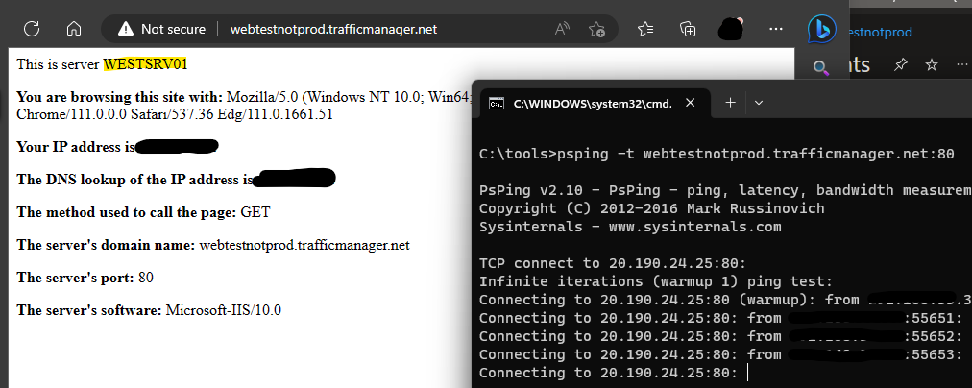The image size is (972, 388).
Task: Click the search magnifier icon in sidebar
Action: click(x=821, y=67)
